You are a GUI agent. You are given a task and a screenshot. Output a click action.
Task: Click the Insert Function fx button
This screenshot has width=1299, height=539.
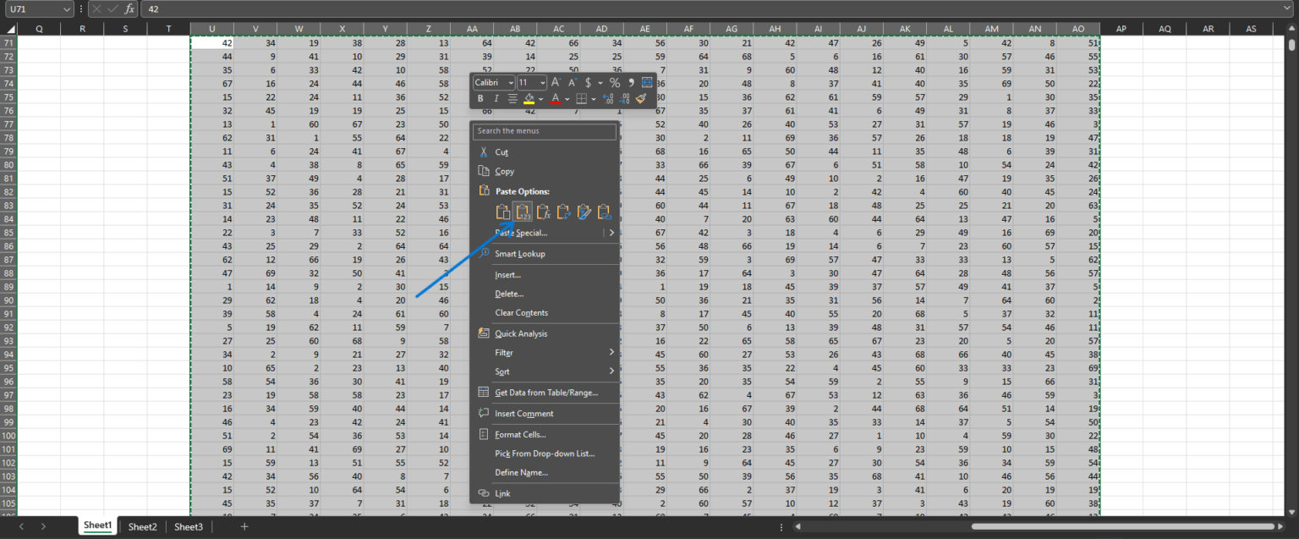(129, 8)
